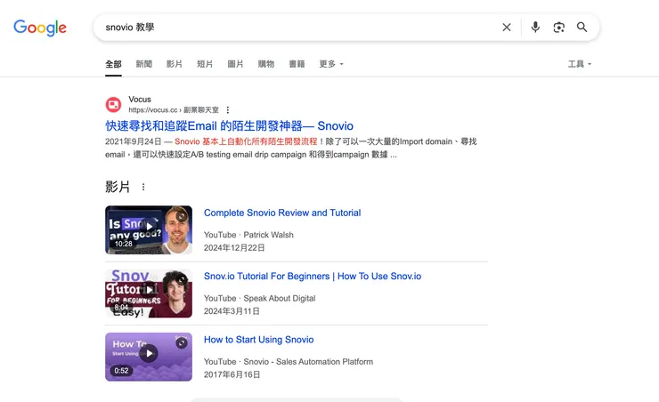
Task: Start voice search with the microphone icon
Action: (x=535, y=28)
